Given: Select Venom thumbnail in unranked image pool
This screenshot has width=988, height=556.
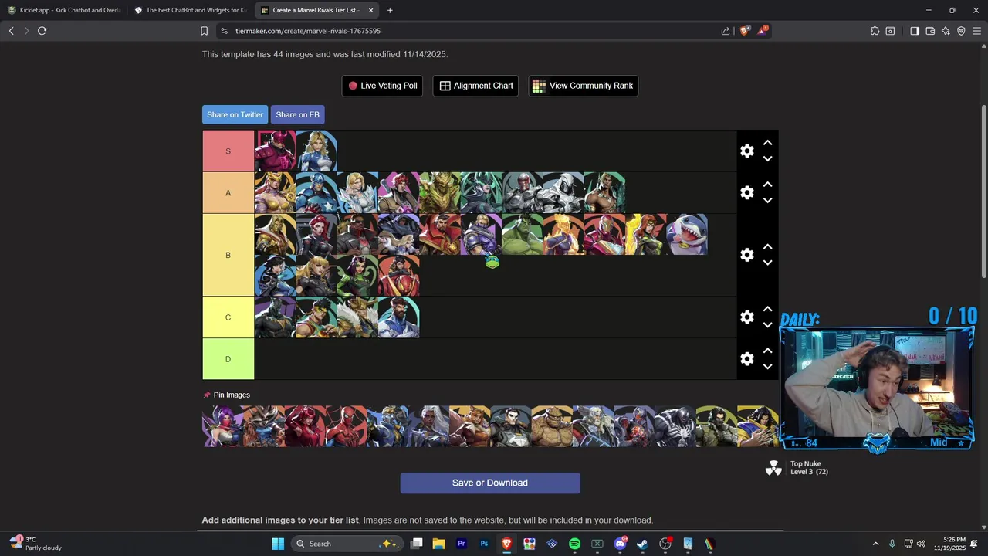Looking at the screenshot, I should pos(675,426).
